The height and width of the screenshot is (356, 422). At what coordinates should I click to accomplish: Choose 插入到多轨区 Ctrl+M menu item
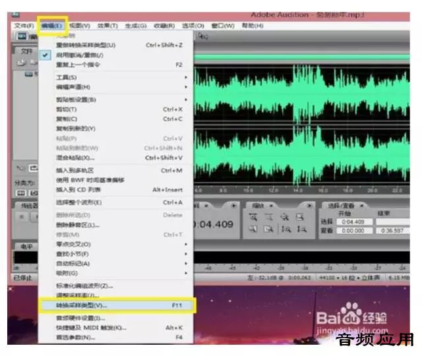click(x=116, y=171)
